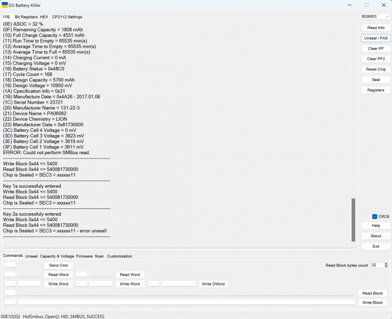Focus the value field left of first Write Word
Viewport: 392px width, 319px height.
[x=29, y=283]
